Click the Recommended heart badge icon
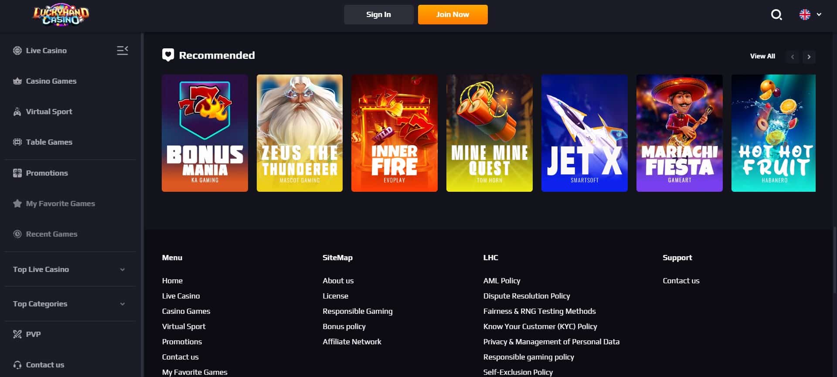Screen dimensions: 837x377 (168, 55)
